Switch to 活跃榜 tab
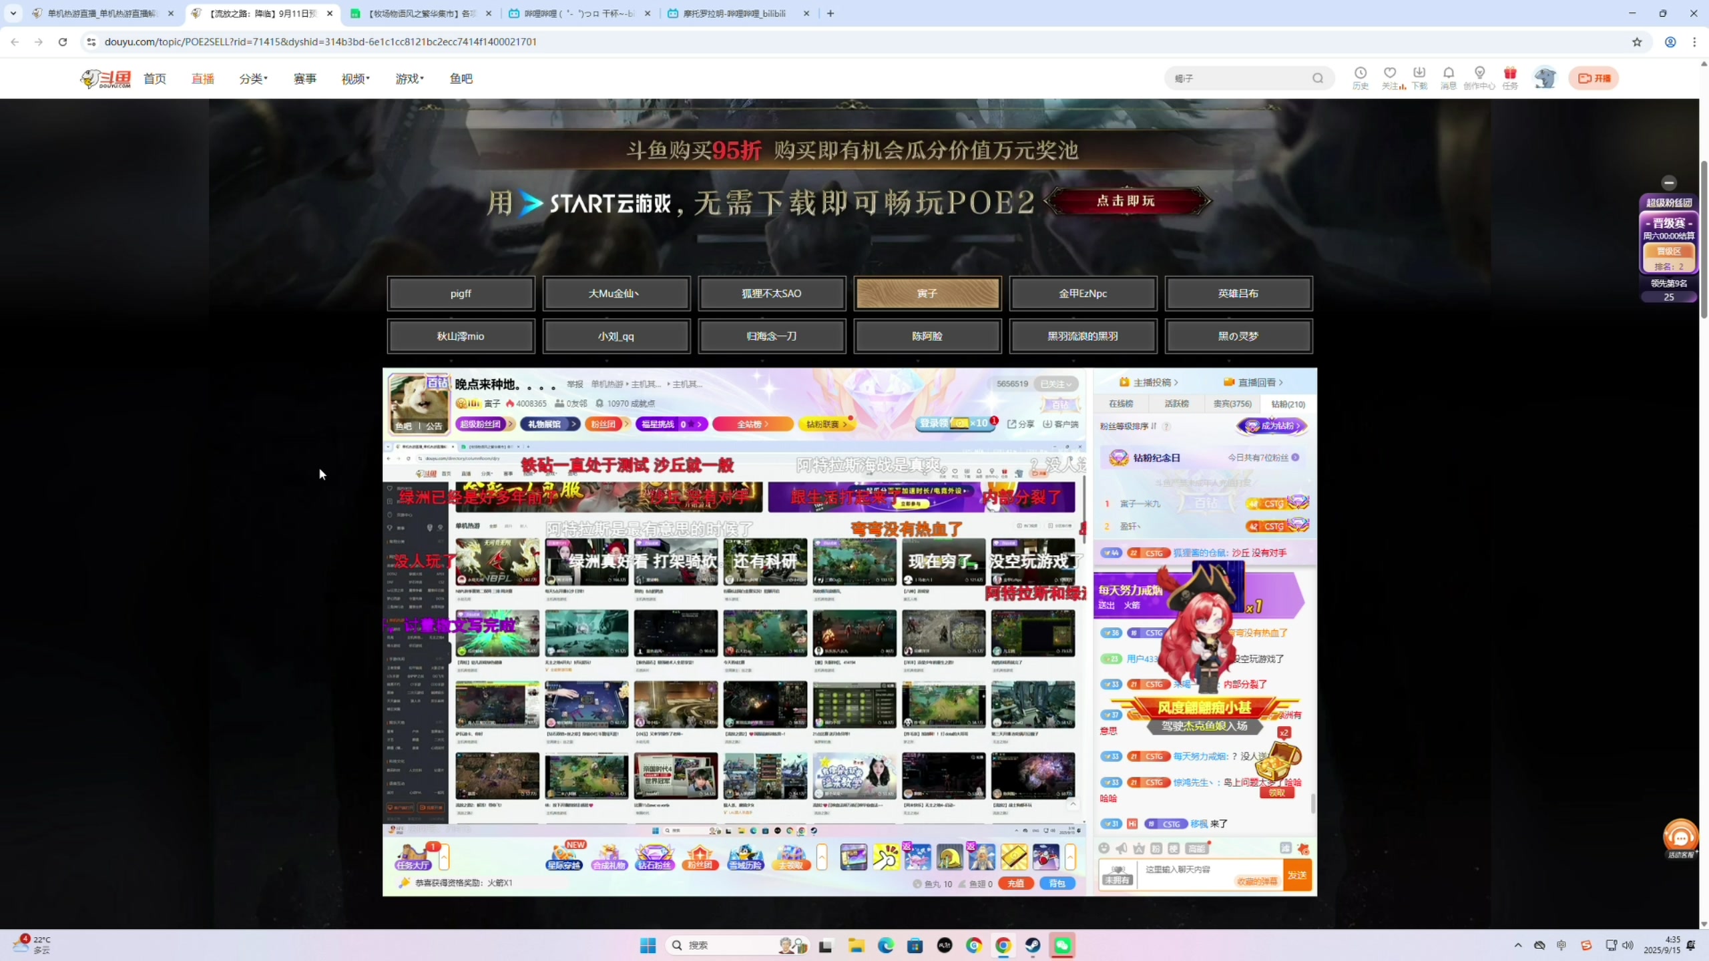The image size is (1709, 961). (x=1176, y=404)
